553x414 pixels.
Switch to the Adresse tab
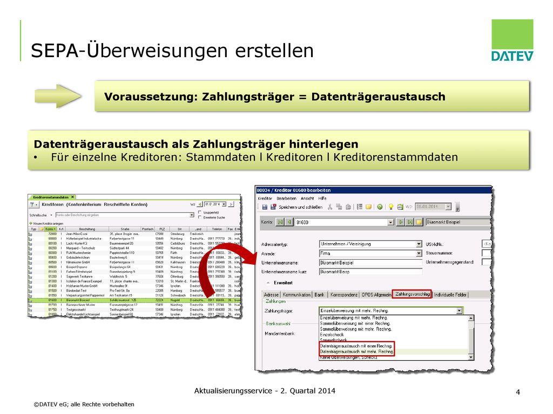click(x=271, y=295)
